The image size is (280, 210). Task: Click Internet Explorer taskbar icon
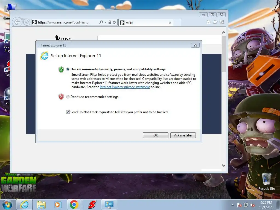click(x=24, y=205)
